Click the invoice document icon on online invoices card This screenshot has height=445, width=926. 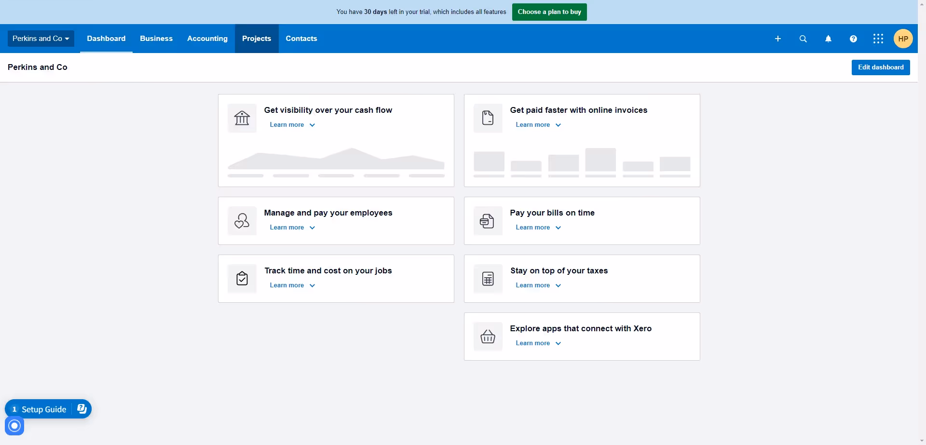point(488,118)
